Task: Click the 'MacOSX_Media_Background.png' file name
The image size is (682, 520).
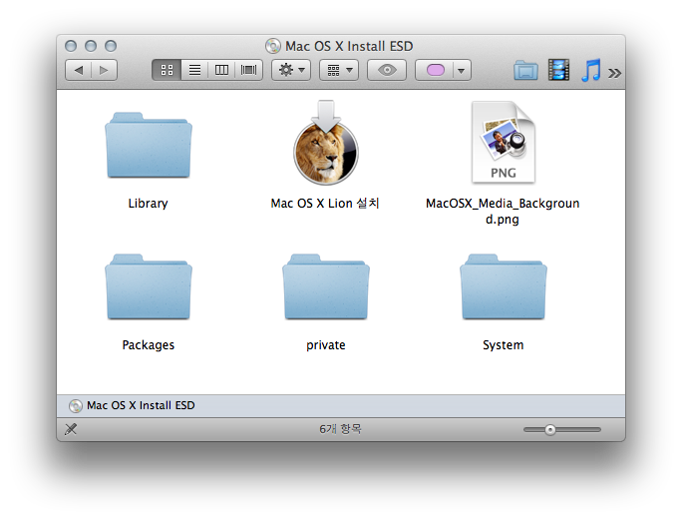Action: [x=503, y=212]
